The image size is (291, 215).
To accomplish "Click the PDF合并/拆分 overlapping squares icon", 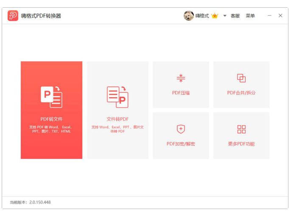I will point(241,78).
